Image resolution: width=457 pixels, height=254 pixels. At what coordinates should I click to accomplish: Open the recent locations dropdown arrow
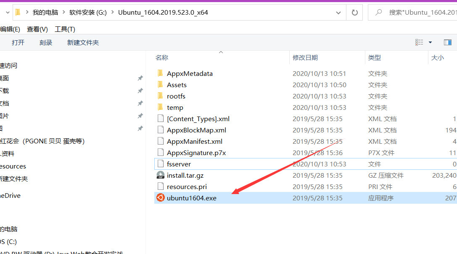[8, 13]
